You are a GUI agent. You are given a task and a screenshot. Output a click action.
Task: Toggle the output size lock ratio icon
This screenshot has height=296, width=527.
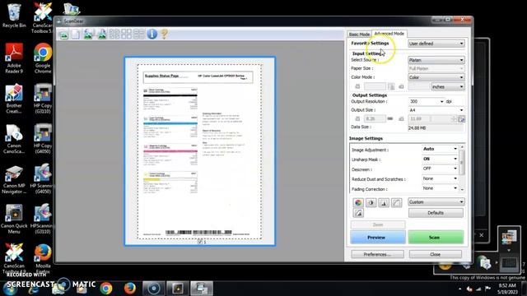tap(389, 118)
